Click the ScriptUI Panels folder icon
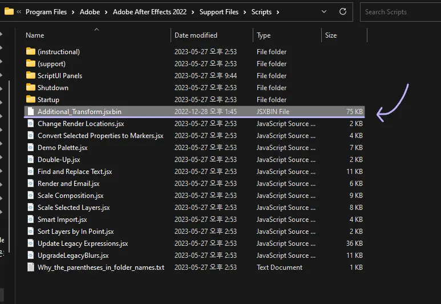This screenshot has width=441, height=304. (x=31, y=75)
